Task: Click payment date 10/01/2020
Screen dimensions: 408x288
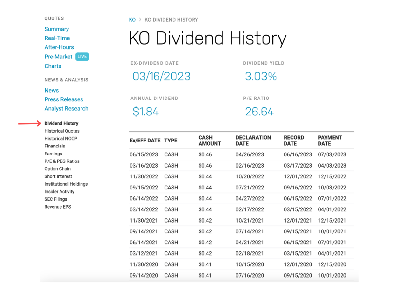Action: [332, 276]
